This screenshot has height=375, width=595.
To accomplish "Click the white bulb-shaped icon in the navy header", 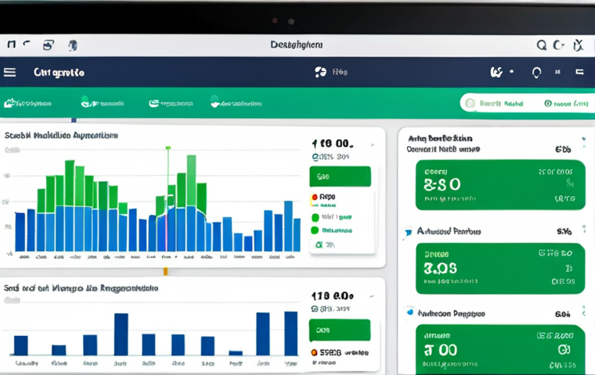I will pos(536,73).
